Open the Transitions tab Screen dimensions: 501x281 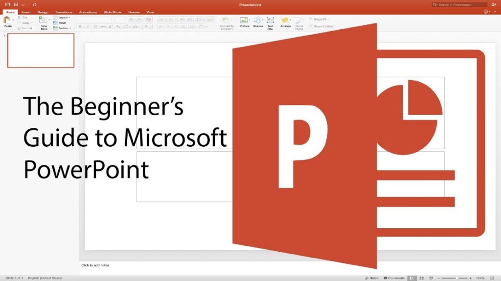(x=63, y=12)
